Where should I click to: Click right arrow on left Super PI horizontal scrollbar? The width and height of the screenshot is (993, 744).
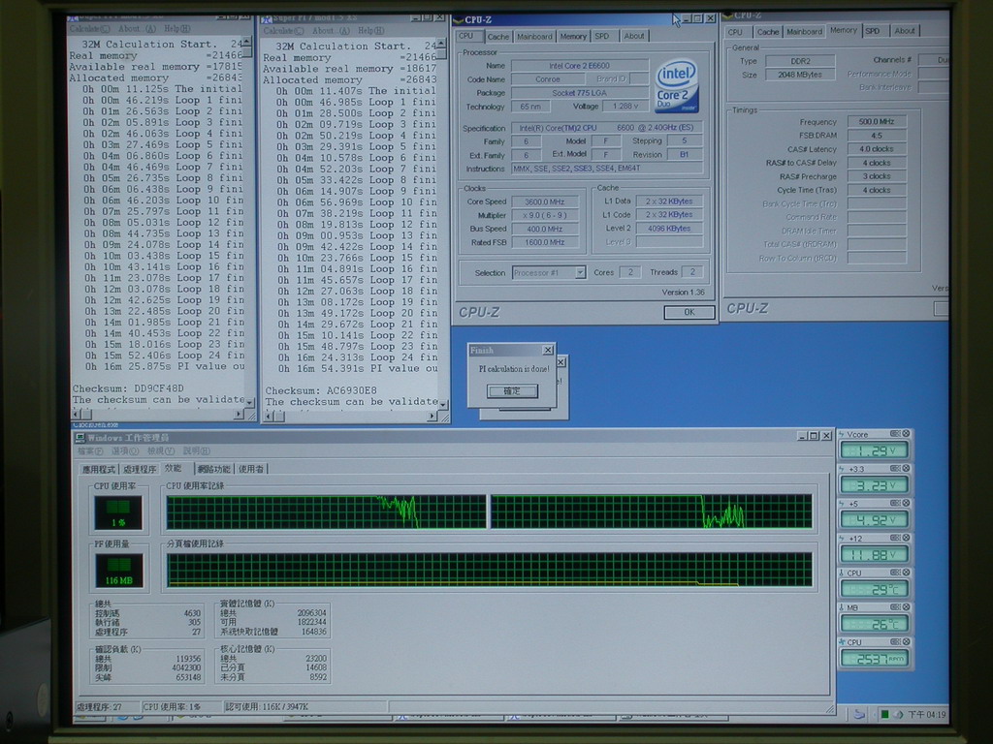(x=239, y=414)
